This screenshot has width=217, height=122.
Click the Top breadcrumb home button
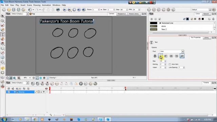click(32, 14)
